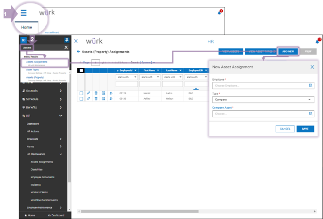This screenshot has height=219, width=323.
Task: Click the ADD NEW button
Action: click(x=288, y=52)
